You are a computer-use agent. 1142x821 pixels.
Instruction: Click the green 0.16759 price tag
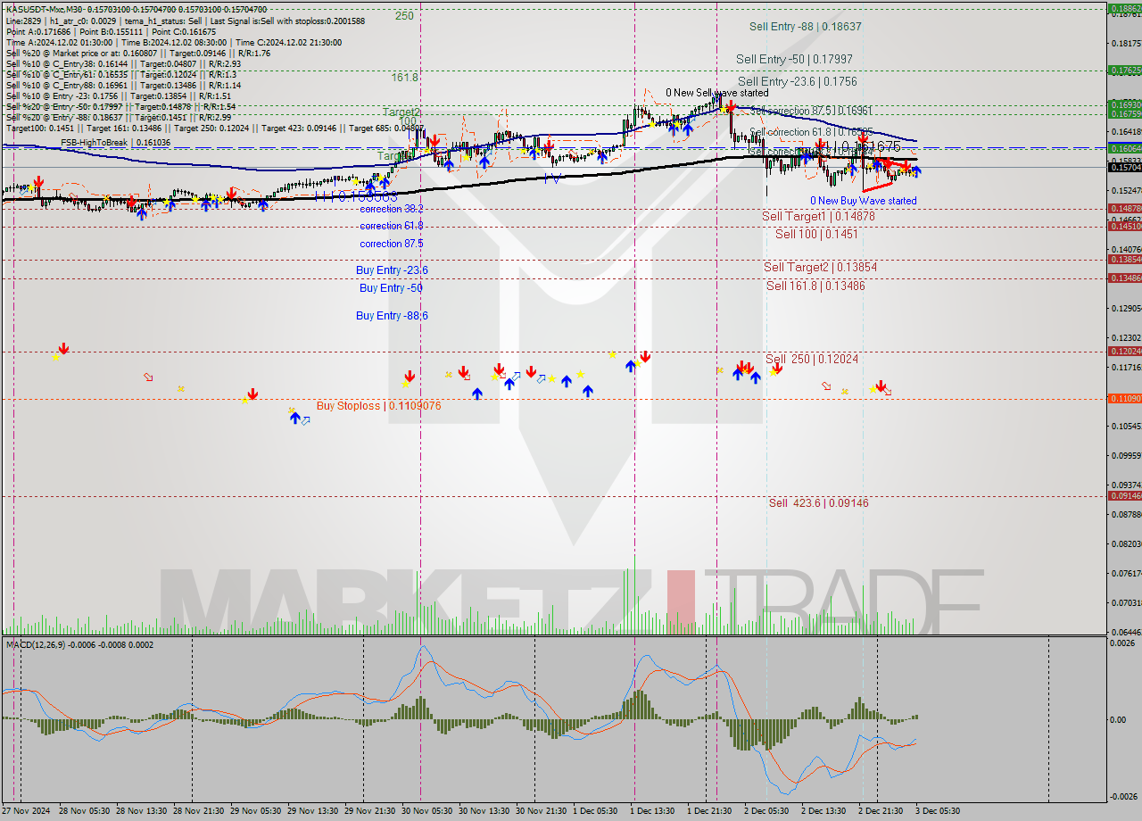tap(1124, 113)
